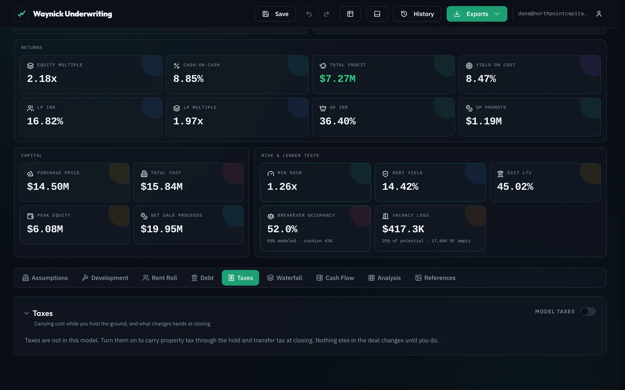Click the $7.27M total profit value

click(x=337, y=79)
